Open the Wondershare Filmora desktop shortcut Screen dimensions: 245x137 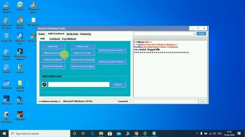coord(20,54)
